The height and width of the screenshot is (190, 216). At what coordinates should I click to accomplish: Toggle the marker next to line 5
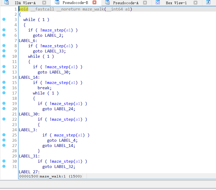(x=4, y=30)
